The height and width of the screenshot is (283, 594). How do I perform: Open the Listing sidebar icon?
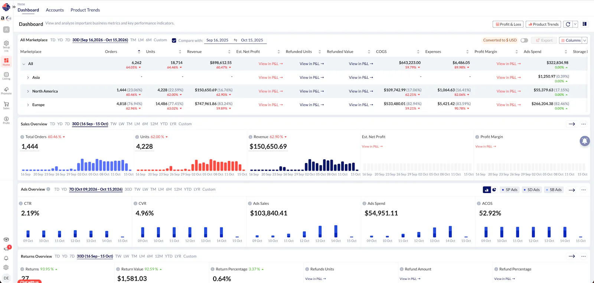tap(6, 76)
